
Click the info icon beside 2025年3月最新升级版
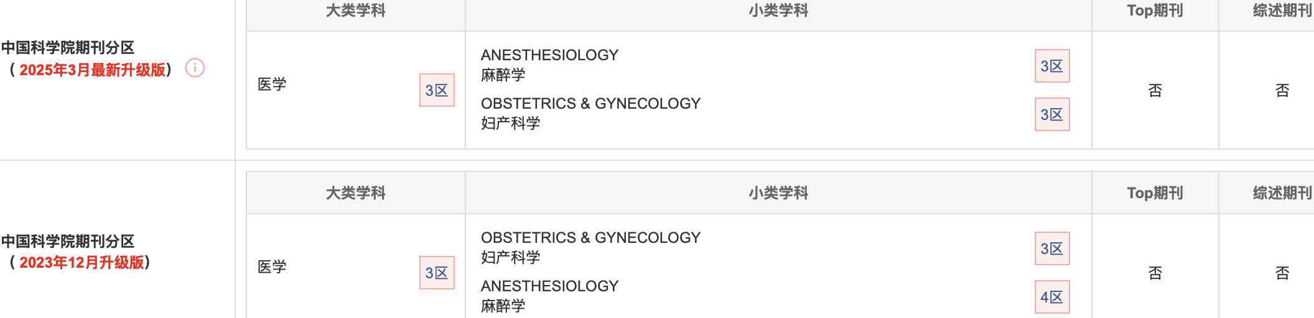tap(195, 68)
